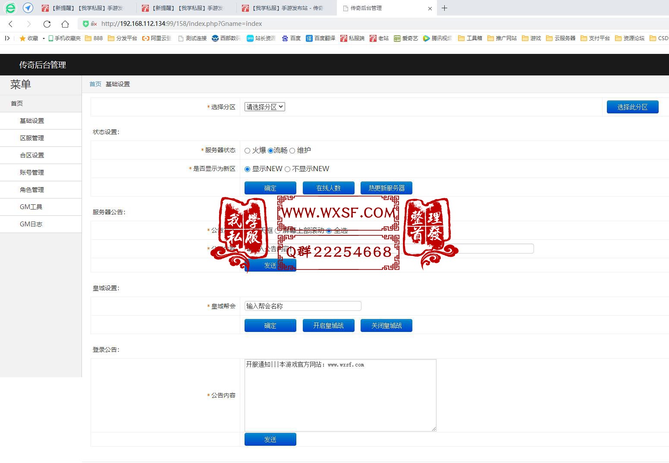Open the 请选择分区 dropdown

pyautogui.click(x=265, y=107)
